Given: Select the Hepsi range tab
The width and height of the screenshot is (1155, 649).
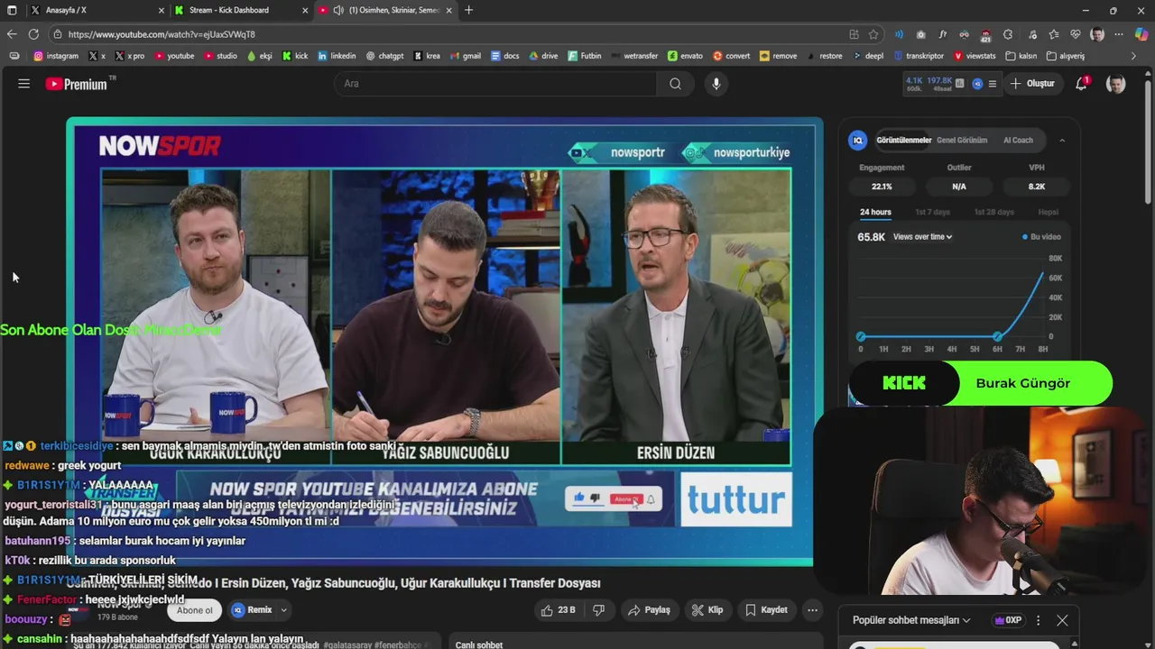Looking at the screenshot, I should pos(1048,213).
